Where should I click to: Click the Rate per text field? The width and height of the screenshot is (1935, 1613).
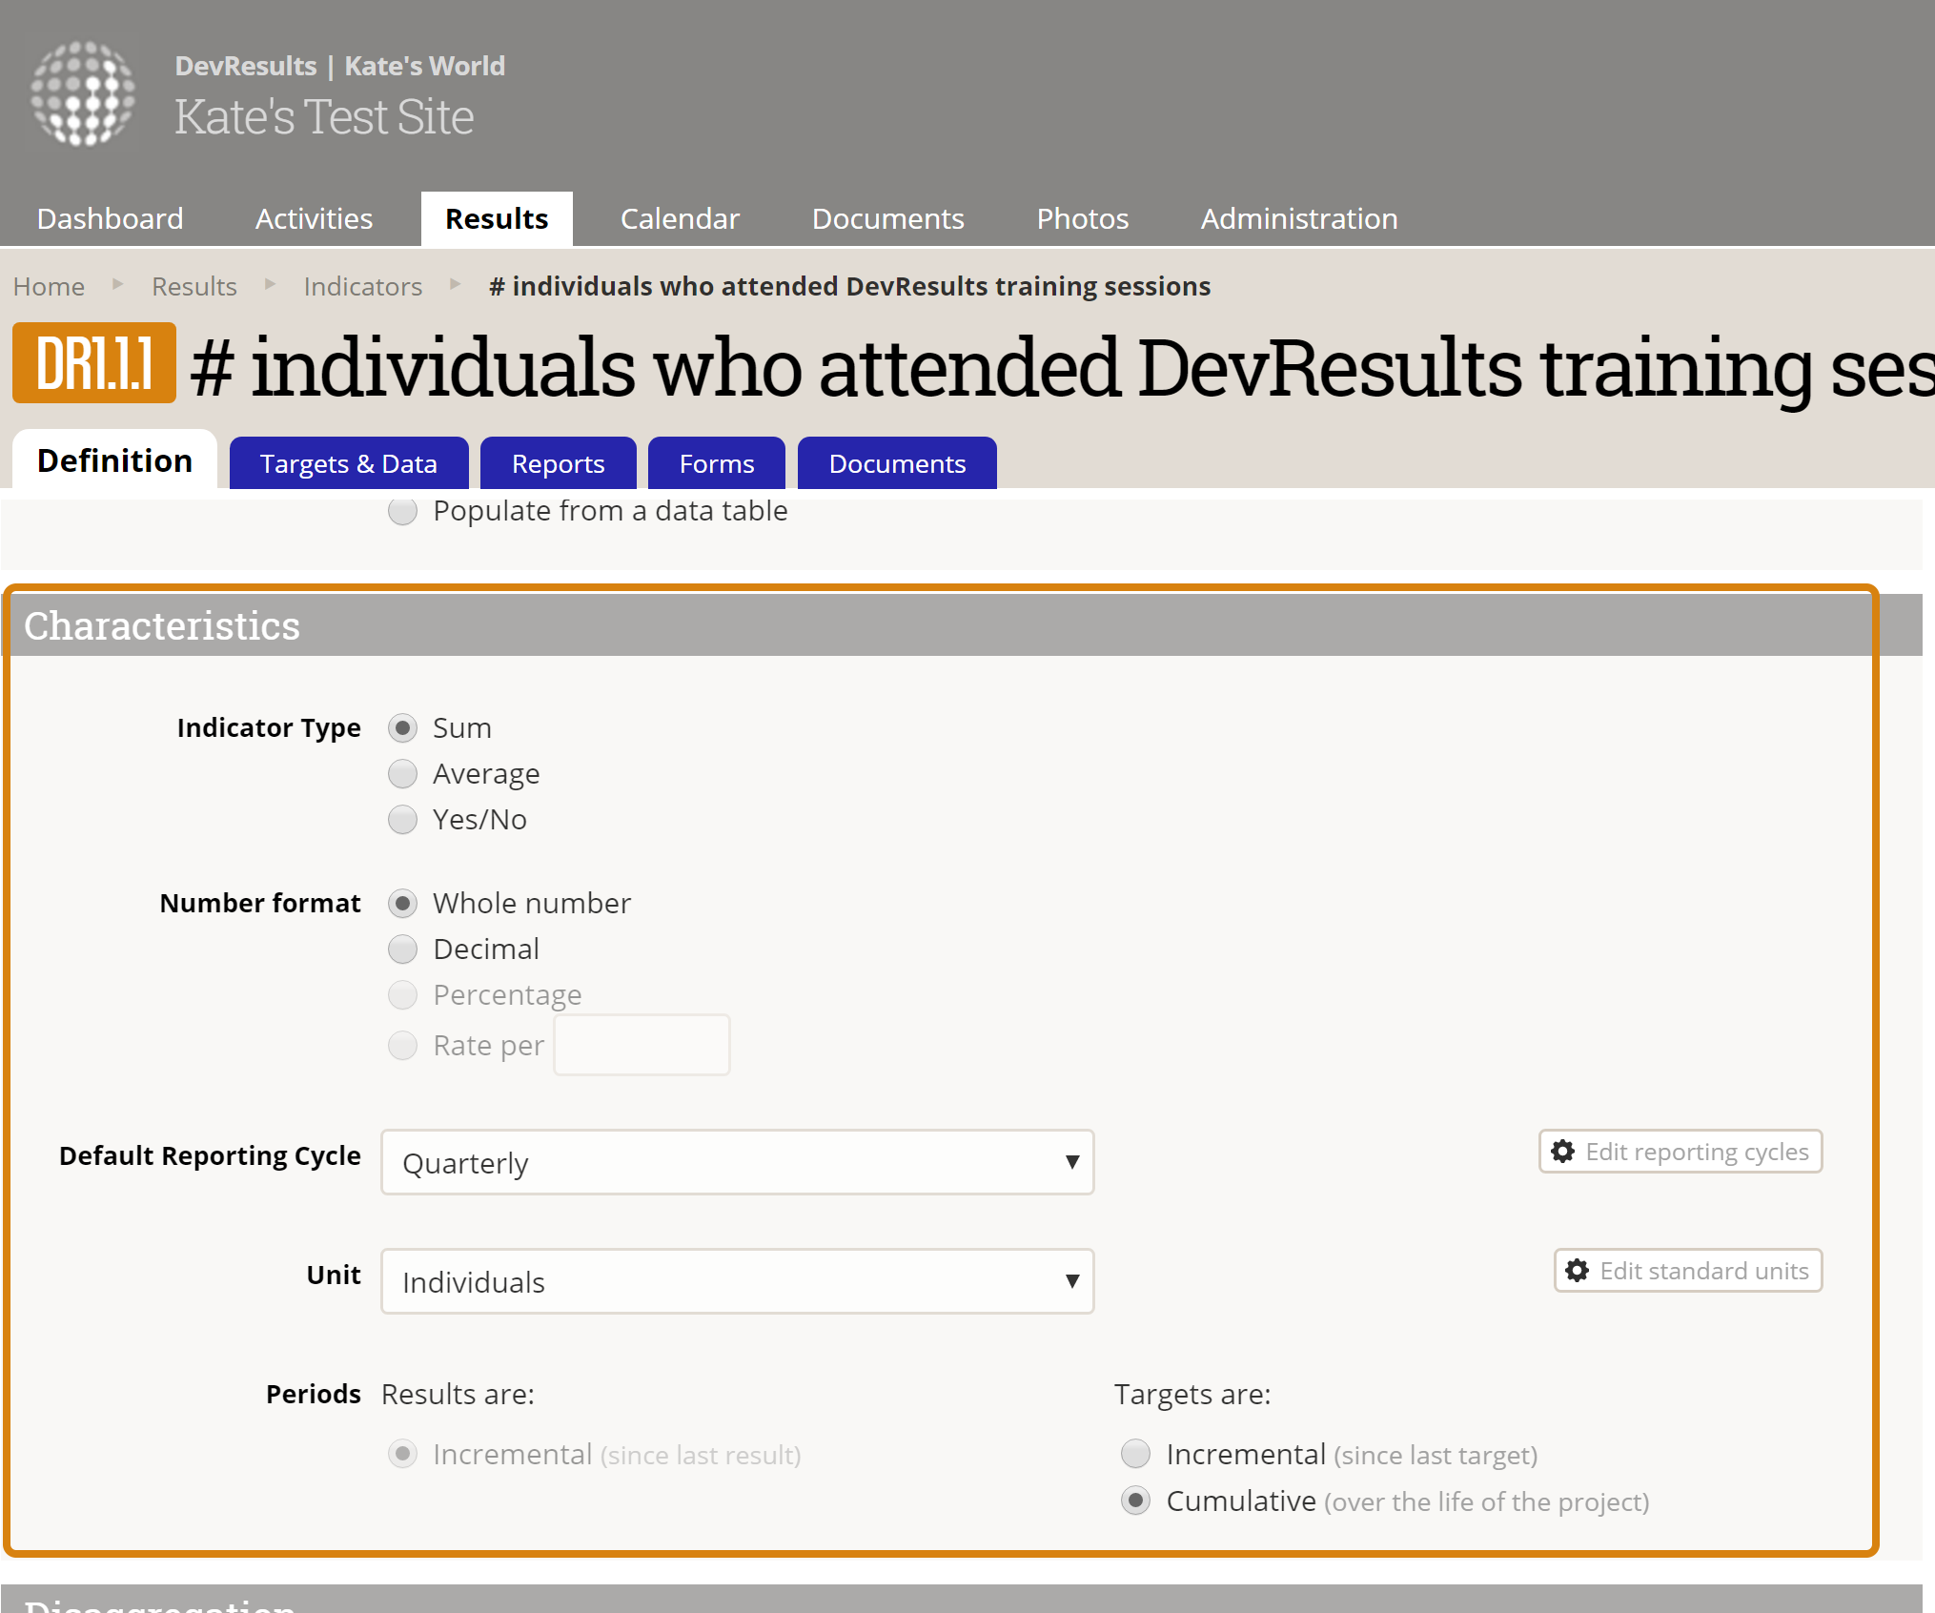pos(642,1045)
